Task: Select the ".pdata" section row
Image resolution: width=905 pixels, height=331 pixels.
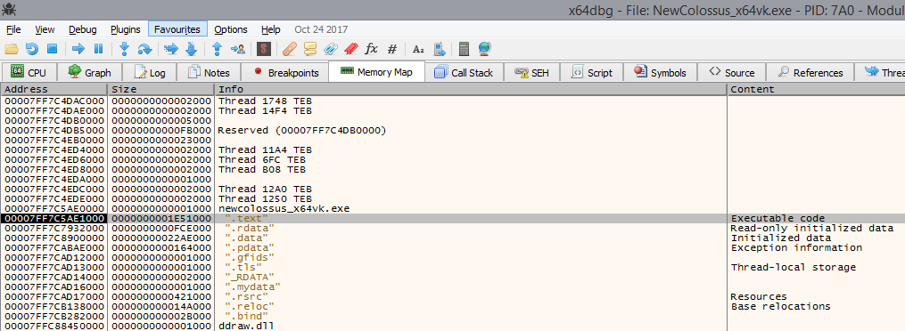Action: click(453, 248)
